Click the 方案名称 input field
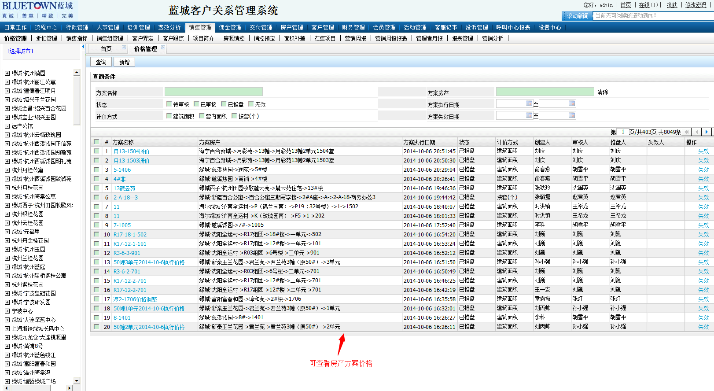Image resolution: width=714 pixels, height=391 pixels. (213, 92)
